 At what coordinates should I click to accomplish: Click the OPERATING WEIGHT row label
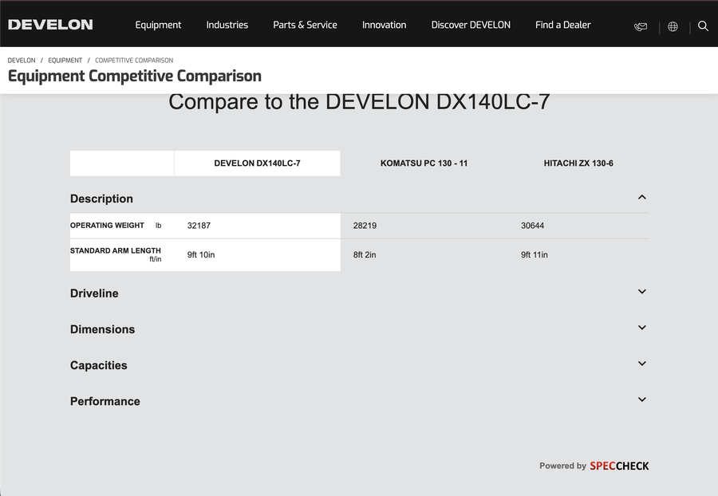click(x=107, y=225)
